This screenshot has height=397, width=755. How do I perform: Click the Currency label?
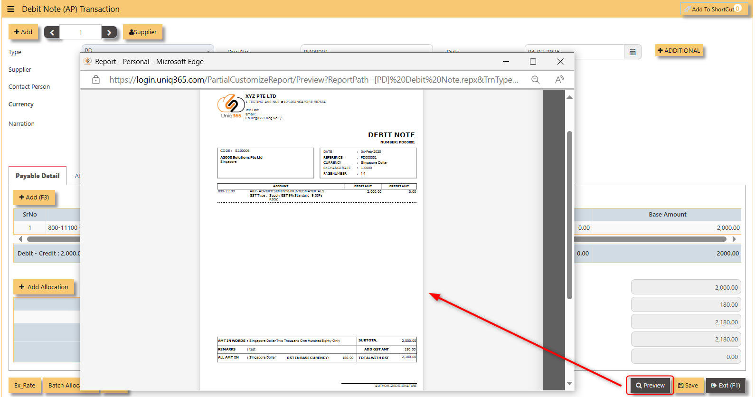point(21,104)
